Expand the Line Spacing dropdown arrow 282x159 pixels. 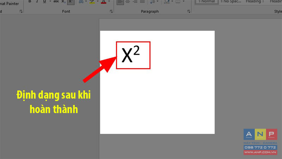(158, 1)
